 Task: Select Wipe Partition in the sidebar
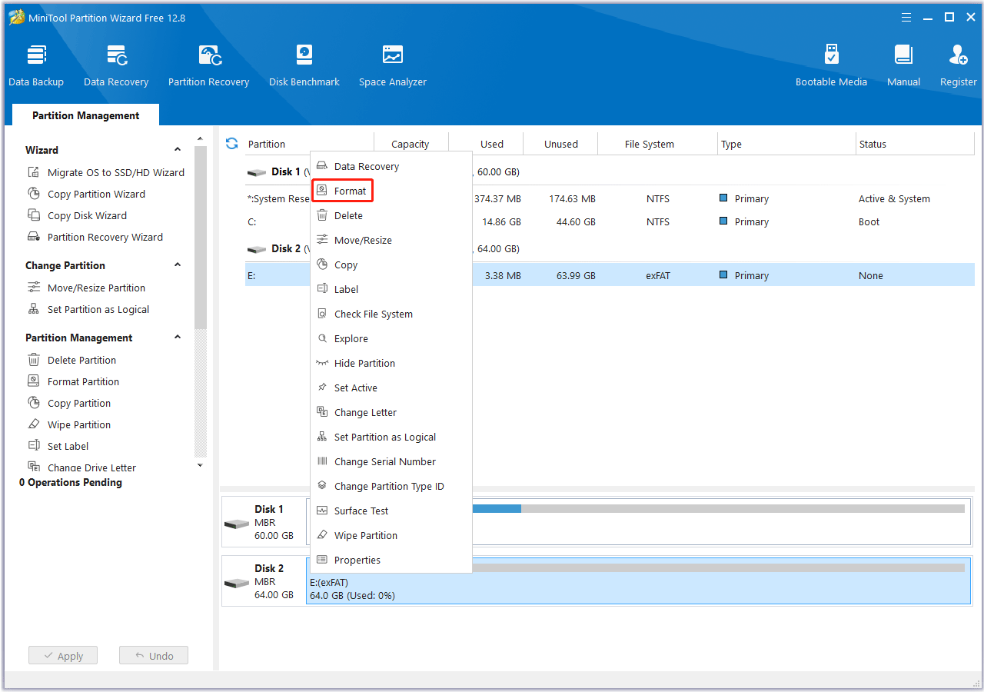[x=69, y=424]
